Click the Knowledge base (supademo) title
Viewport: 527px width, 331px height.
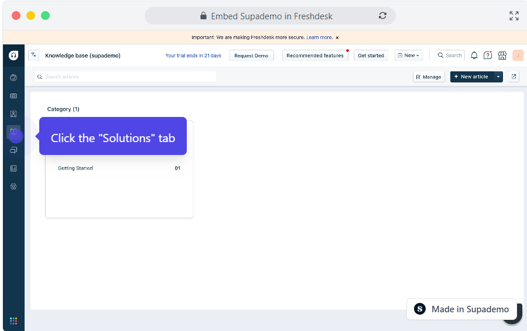[x=83, y=56]
